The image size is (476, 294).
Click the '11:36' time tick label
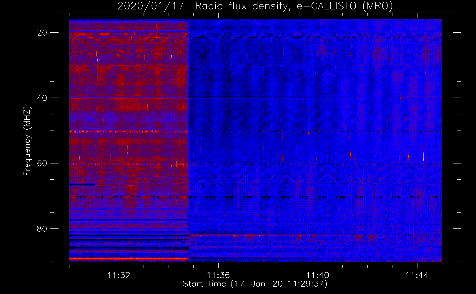(x=218, y=275)
